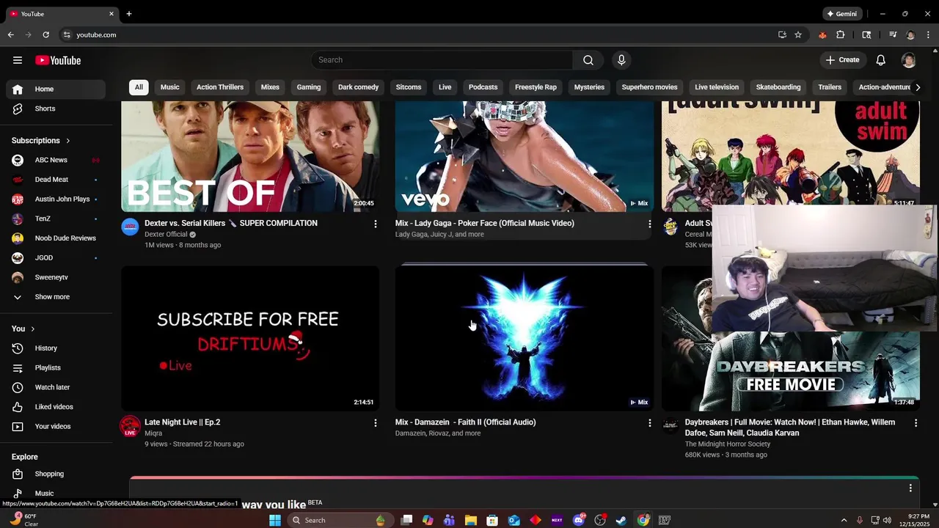Select the Music filter chip
This screenshot has height=528, width=939.
click(169, 87)
